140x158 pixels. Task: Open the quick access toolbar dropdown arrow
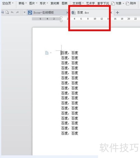click(x=24, y=12)
